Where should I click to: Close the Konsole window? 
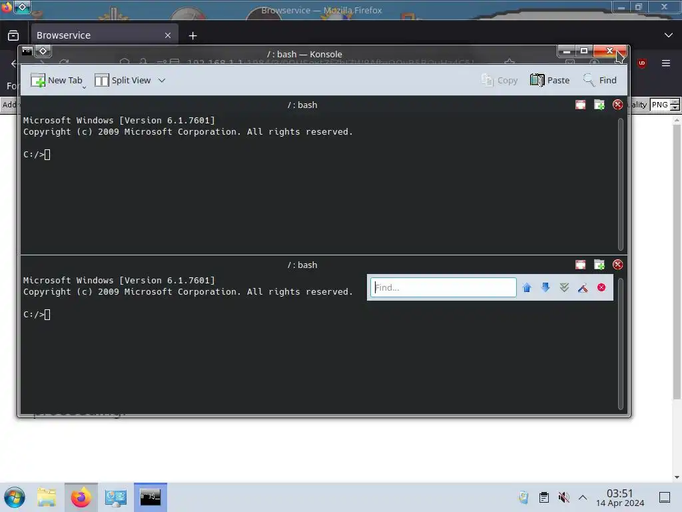pos(610,51)
